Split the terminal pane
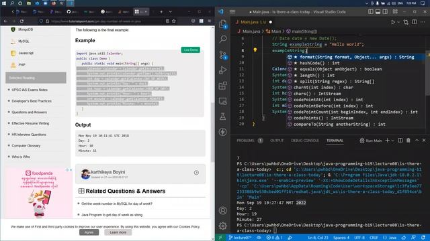This screenshot has height=241, width=430. coord(400,141)
